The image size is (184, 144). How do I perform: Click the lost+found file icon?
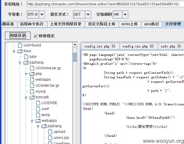click(x=20, y=45)
